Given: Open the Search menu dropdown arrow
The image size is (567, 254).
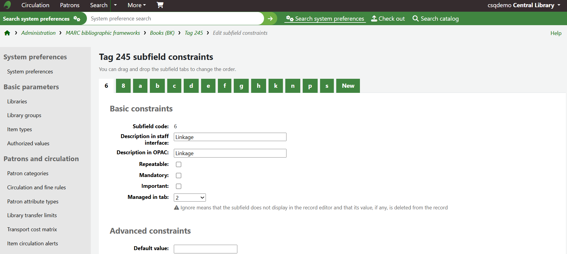Looking at the screenshot, I should pyautogui.click(x=115, y=5).
